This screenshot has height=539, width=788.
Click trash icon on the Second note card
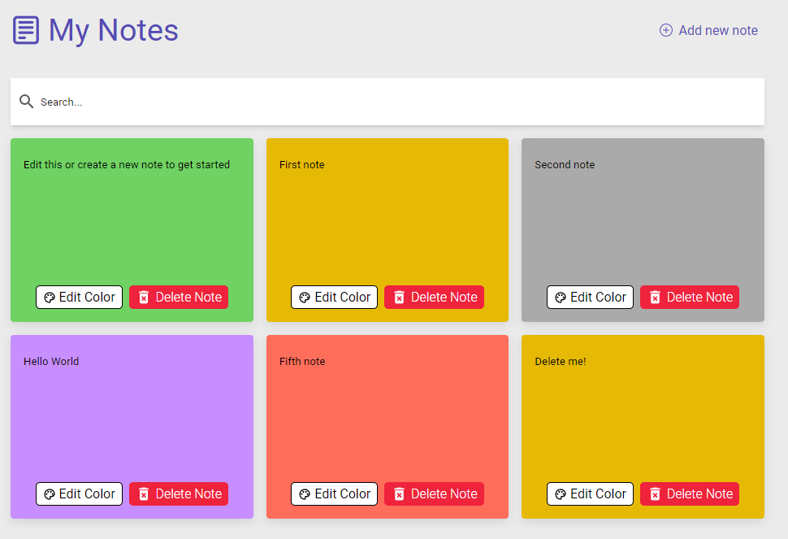coord(655,298)
